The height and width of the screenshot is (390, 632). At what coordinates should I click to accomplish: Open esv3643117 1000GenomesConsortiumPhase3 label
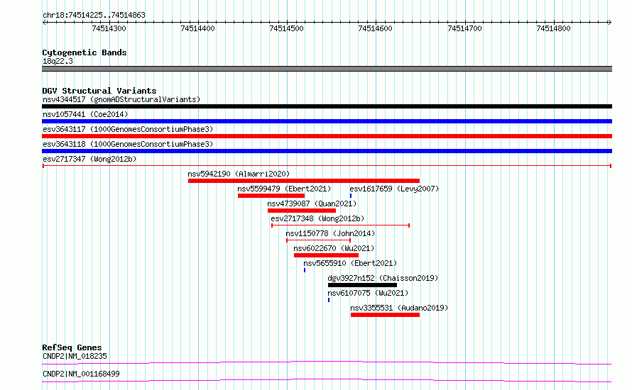(x=128, y=129)
